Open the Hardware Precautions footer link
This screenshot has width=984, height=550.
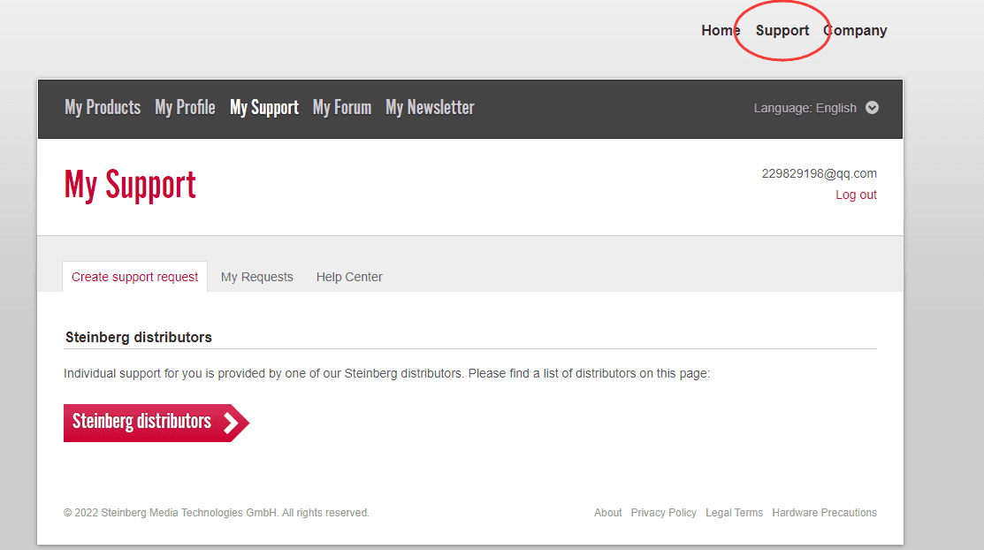pyautogui.click(x=824, y=512)
